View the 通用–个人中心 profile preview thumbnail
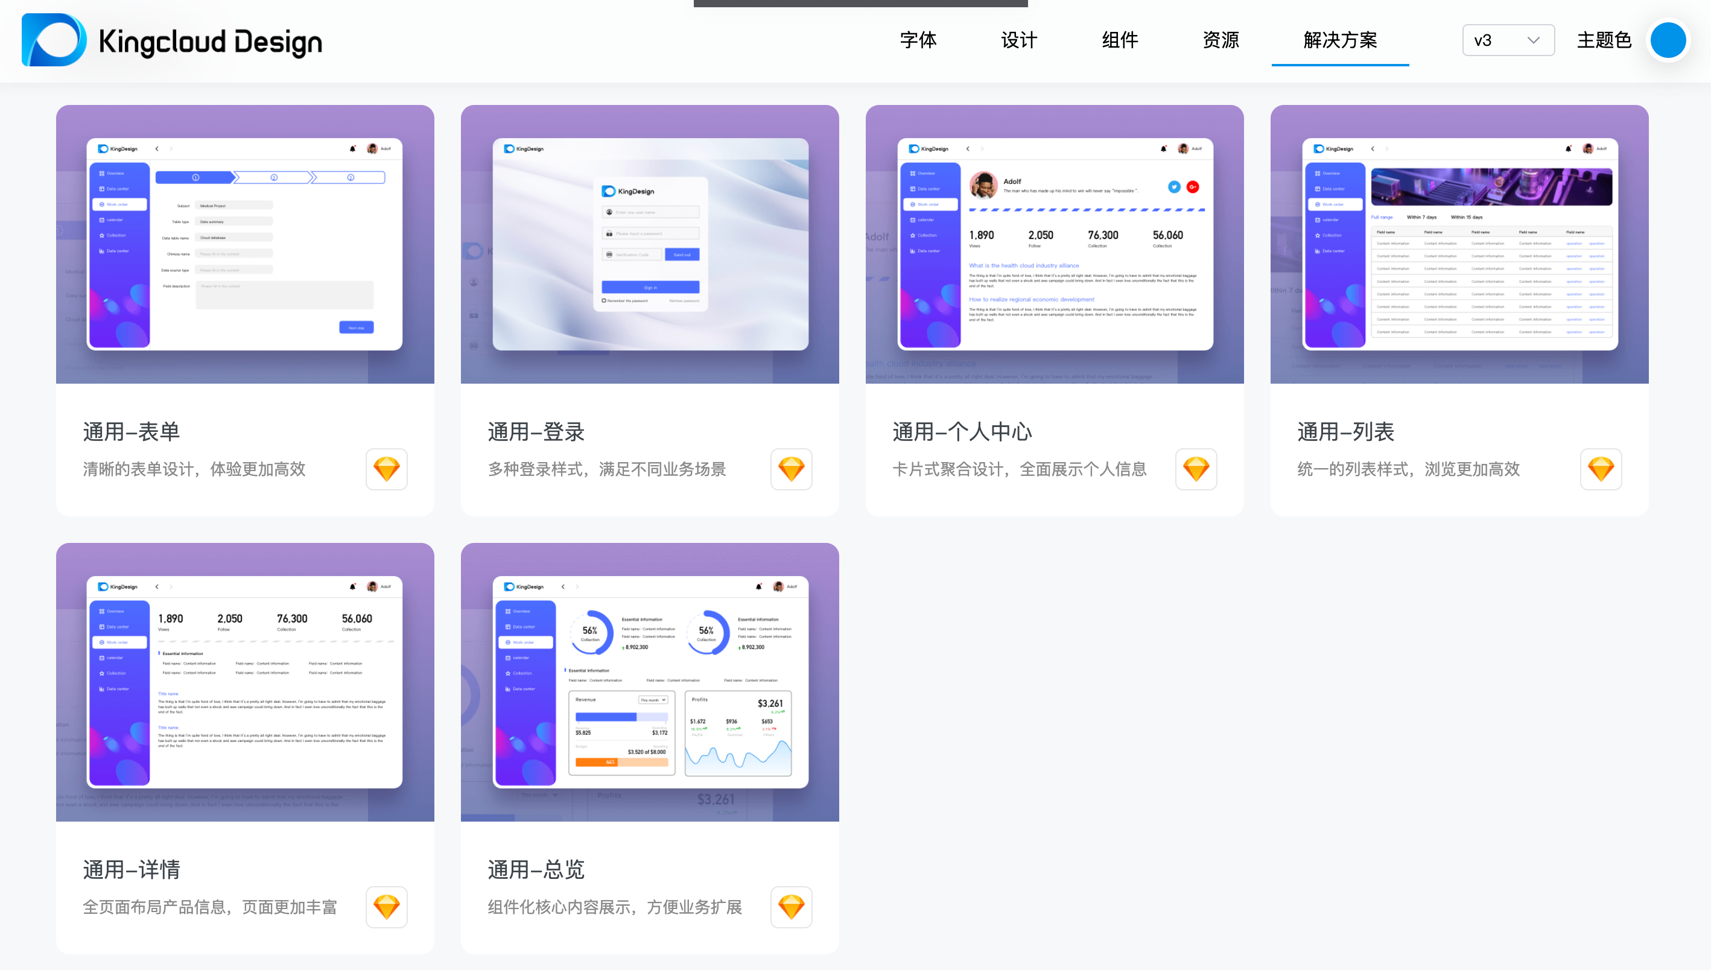Viewport: 1711px width, 970px height. coord(1054,244)
